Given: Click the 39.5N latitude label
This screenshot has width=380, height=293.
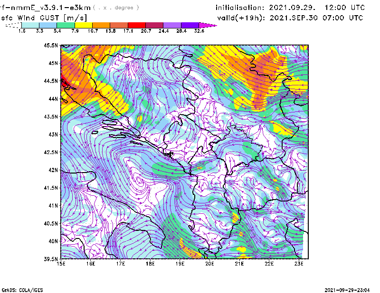Looking at the screenshot, I should pyautogui.click(x=51, y=259).
